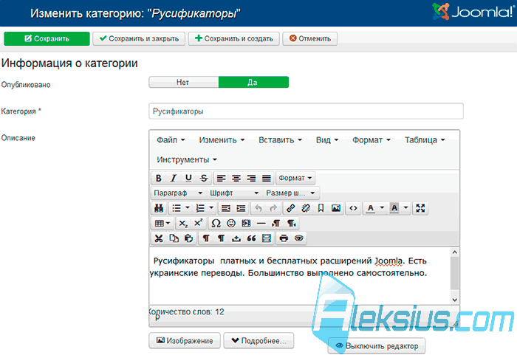Click the Подробнее... button

click(258, 340)
